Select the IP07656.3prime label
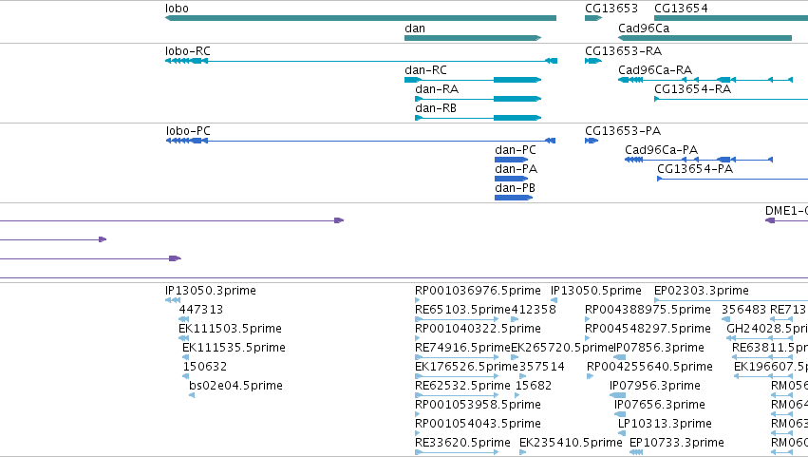 [x=660, y=405]
